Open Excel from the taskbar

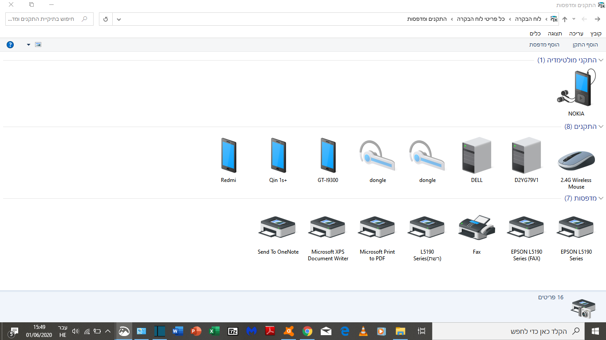point(215,331)
